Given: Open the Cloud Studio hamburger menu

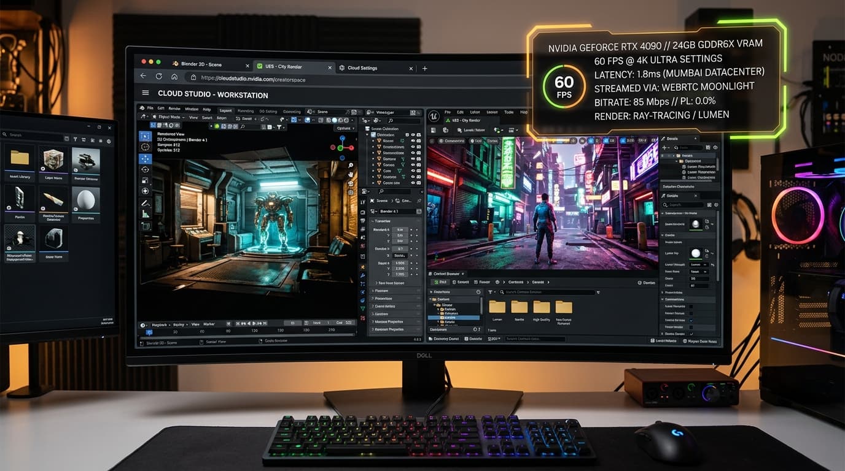Looking at the screenshot, I should [x=146, y=93].
